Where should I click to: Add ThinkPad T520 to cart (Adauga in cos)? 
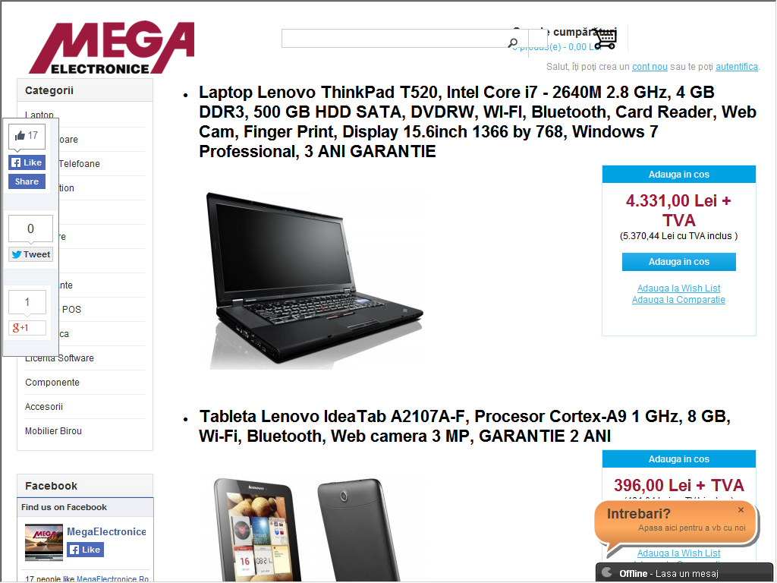[679, 262]
